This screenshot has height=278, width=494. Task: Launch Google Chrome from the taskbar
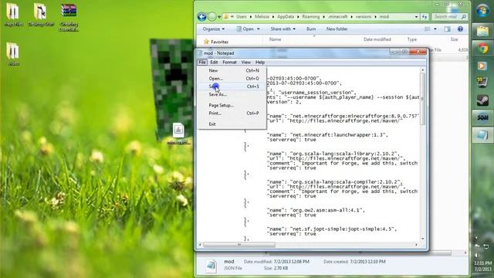pyautogui.click(x=482, y=49)
